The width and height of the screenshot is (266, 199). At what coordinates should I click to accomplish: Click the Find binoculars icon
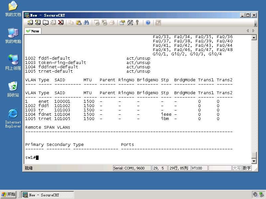click(86, 23)
